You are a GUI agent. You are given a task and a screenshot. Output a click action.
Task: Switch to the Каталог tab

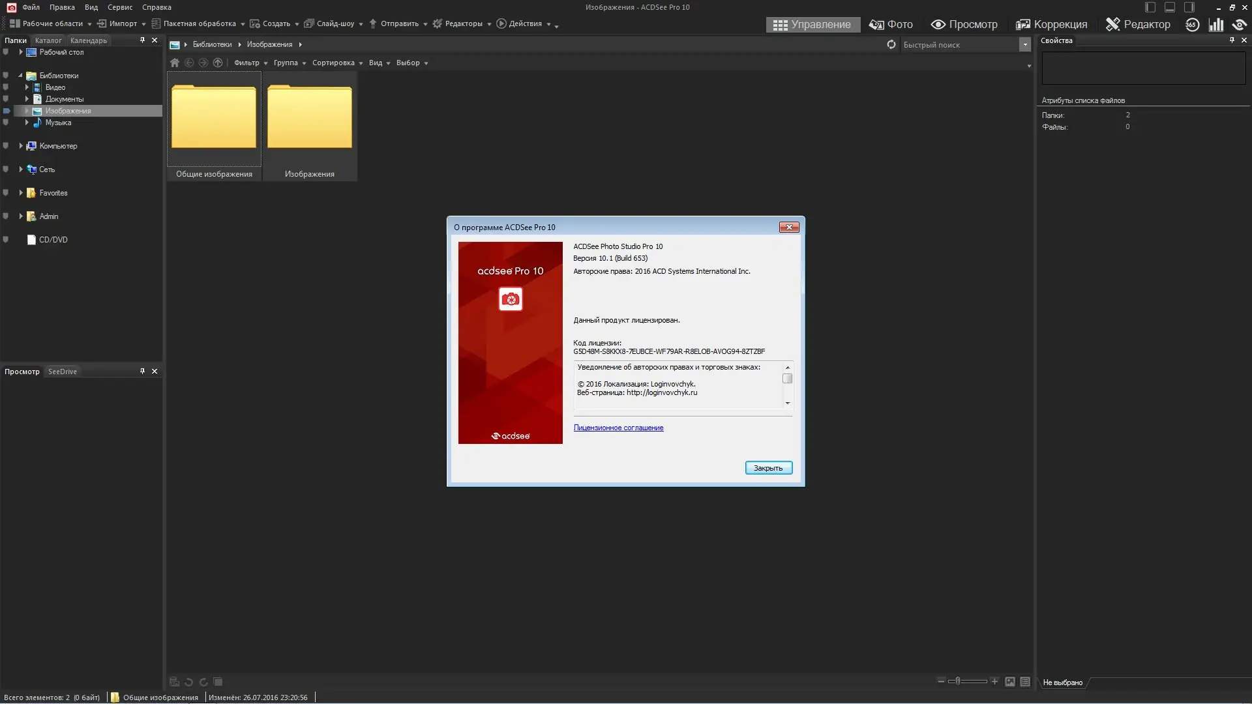(x=48, y=40)
